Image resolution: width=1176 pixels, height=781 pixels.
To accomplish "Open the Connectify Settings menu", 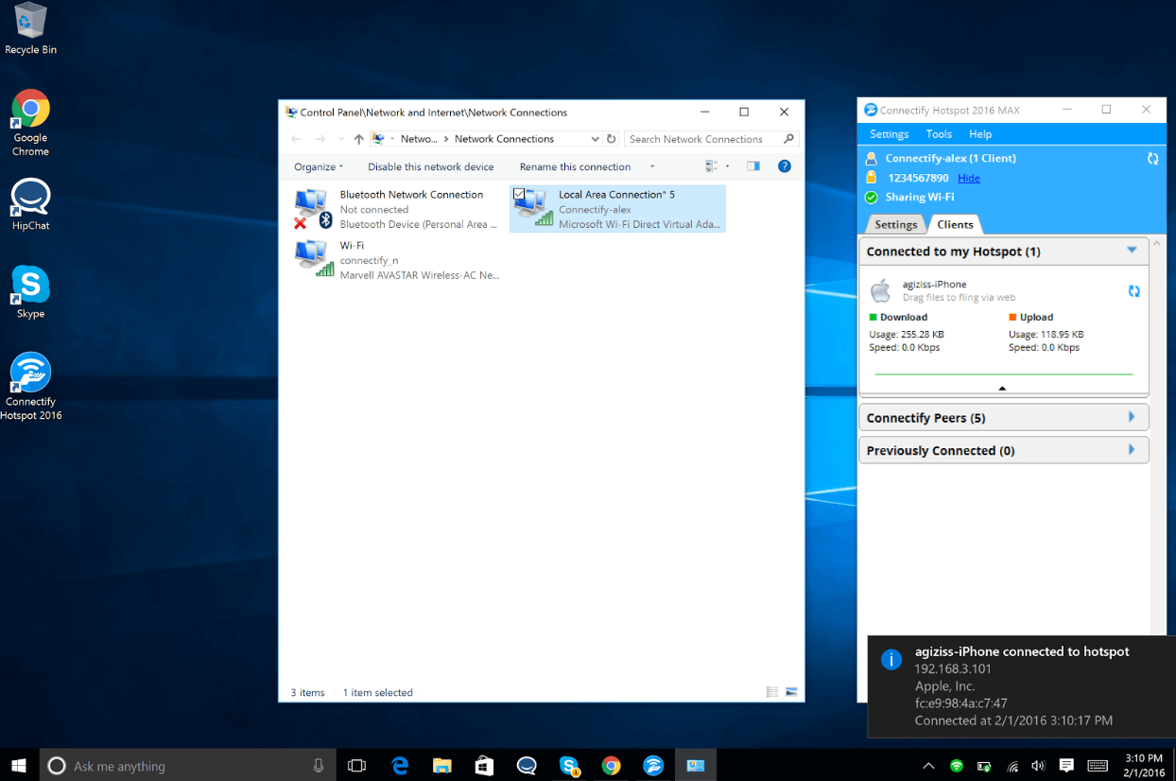I will click(889, 134).
